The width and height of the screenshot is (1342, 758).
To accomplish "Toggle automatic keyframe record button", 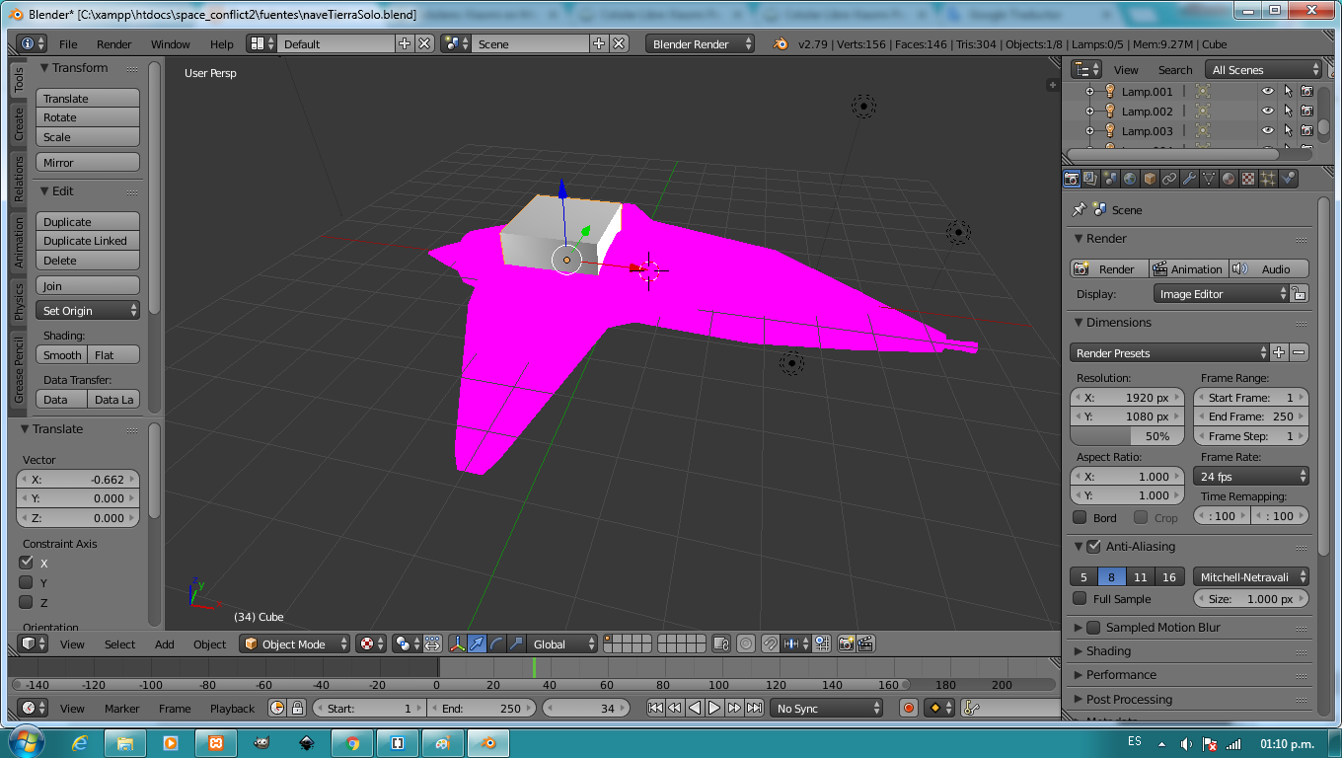I will pos(909,708).
